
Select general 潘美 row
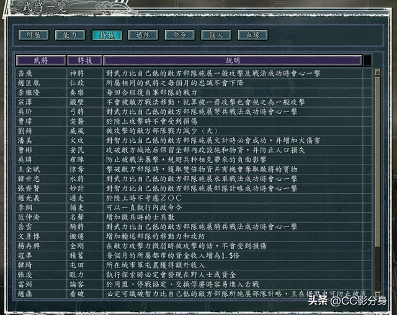coord(194,140)
